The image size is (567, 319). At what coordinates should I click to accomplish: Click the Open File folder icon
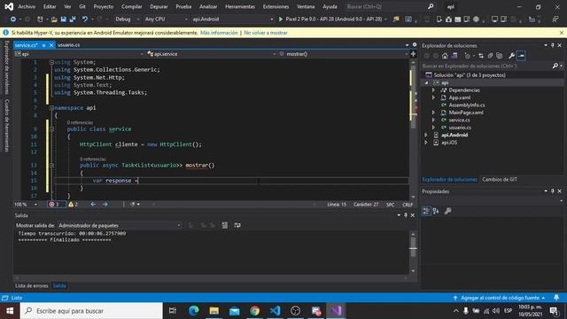pos(54,19)
